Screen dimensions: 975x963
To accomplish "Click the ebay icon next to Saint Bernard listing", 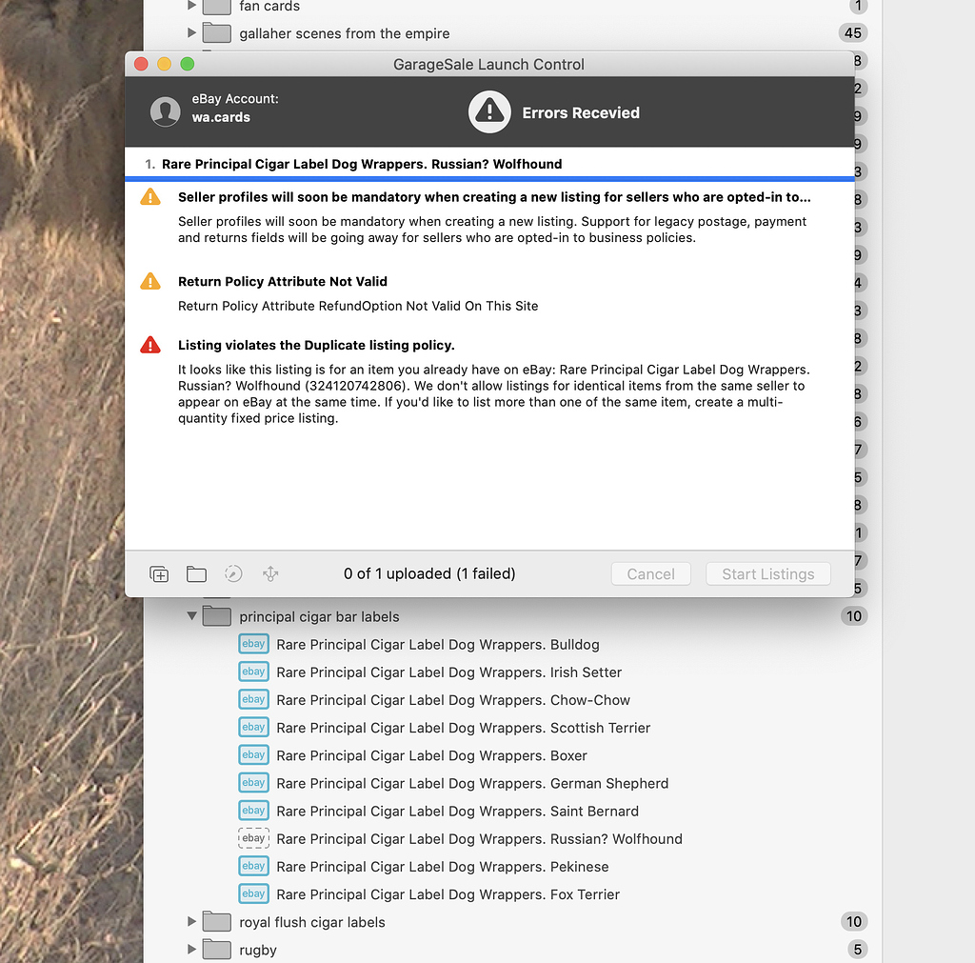I will pos(253,811).
